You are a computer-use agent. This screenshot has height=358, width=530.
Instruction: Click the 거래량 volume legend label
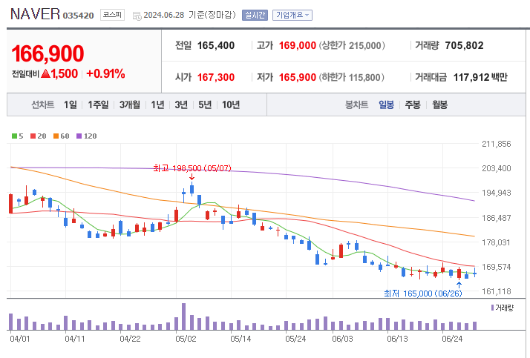[x=504, y=308]
